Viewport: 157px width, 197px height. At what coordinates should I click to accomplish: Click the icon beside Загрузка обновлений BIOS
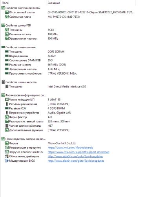[x=7, y=152]
